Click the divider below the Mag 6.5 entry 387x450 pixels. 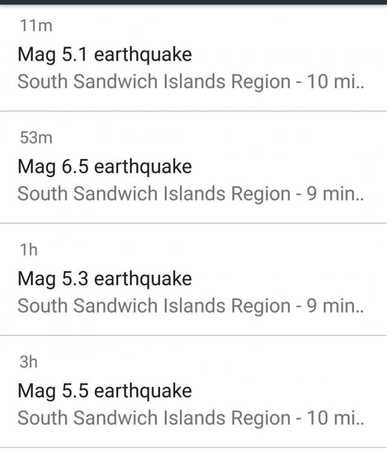tap(193, 223)
